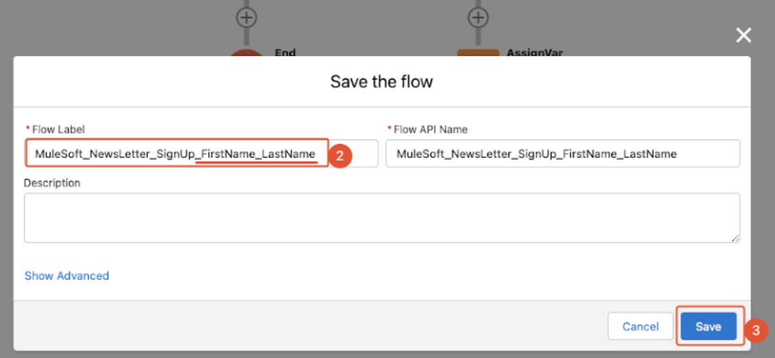Click the orange step 3 badge
Image resolution: width=775 pixels, height=358 pixels.
tap(756, 331)
